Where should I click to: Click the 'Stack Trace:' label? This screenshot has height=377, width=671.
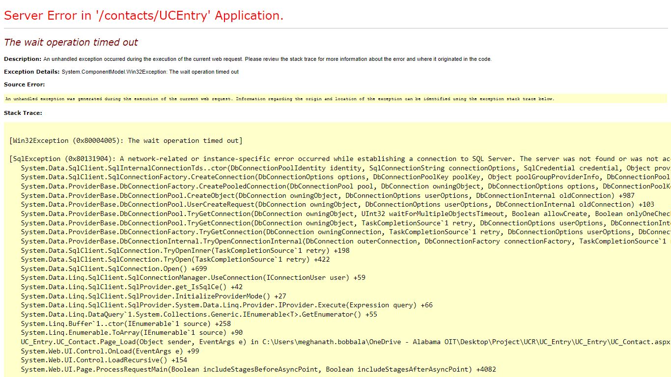pyautogui.click(x=23, y=113)
